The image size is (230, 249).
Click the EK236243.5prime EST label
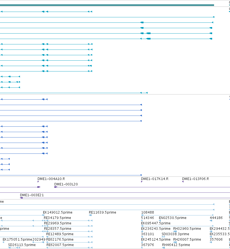(x=156, y=228)
